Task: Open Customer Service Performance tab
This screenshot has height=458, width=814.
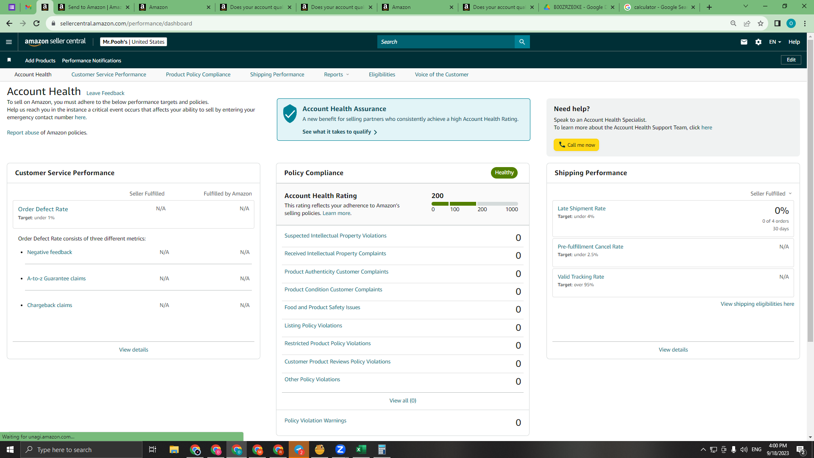Action: [x=109, y=75]
